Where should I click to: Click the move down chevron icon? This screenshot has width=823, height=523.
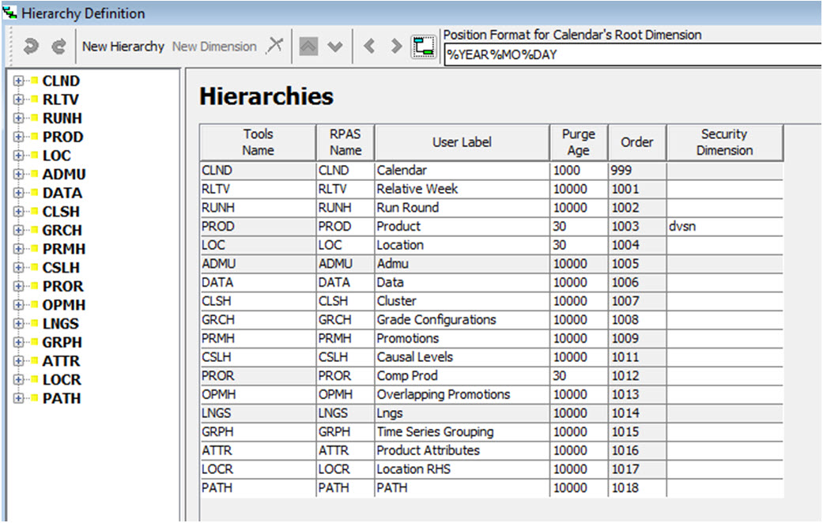click(335, 47)
